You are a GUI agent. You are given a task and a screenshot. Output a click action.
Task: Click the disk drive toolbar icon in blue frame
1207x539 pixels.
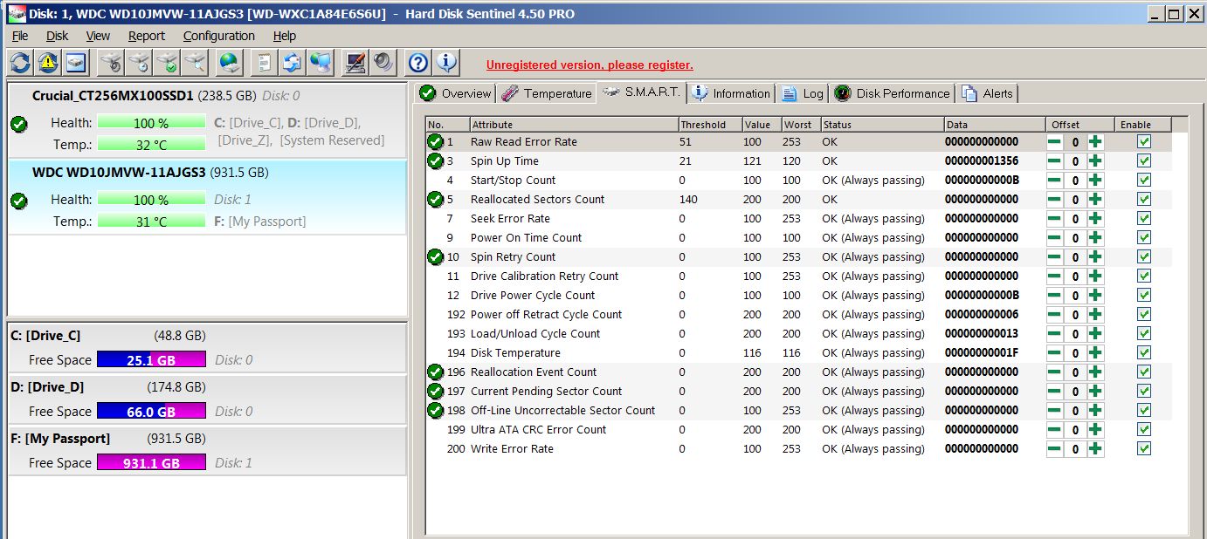click(x=76, y=63)
